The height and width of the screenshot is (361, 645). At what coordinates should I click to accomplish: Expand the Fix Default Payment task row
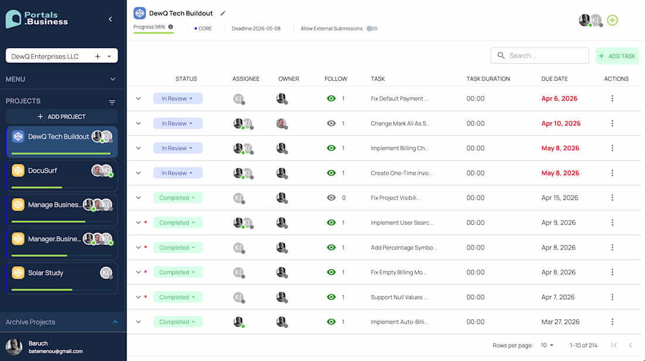[x=138, y=98]
